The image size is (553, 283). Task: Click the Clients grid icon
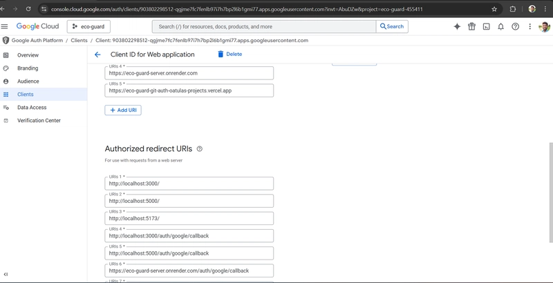[6, 95]
